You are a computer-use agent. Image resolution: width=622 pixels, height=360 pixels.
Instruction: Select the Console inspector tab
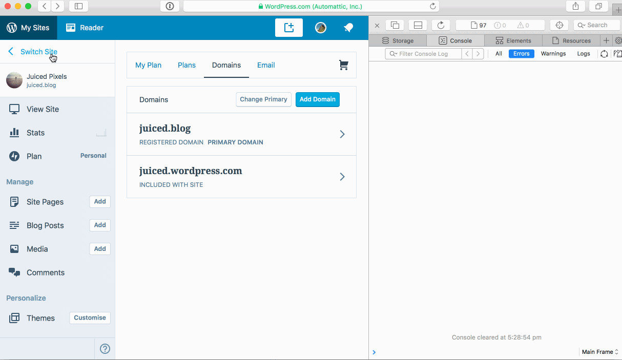pyautogui.click(x=455, y=40)
